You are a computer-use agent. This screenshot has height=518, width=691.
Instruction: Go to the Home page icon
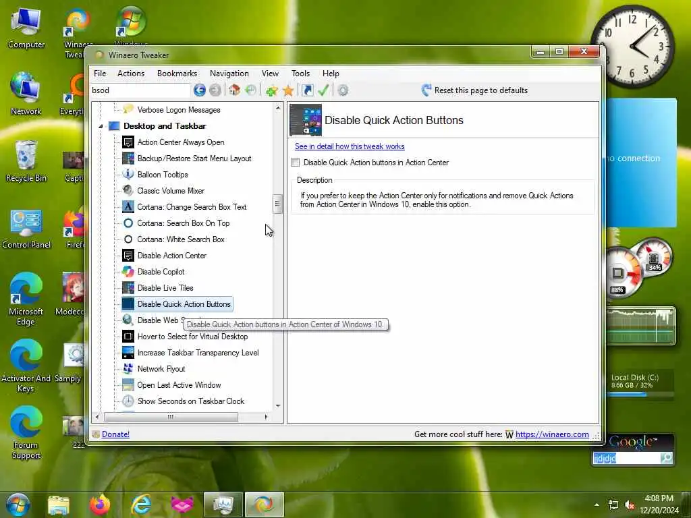pyautogui.click(x=234, y=90)
